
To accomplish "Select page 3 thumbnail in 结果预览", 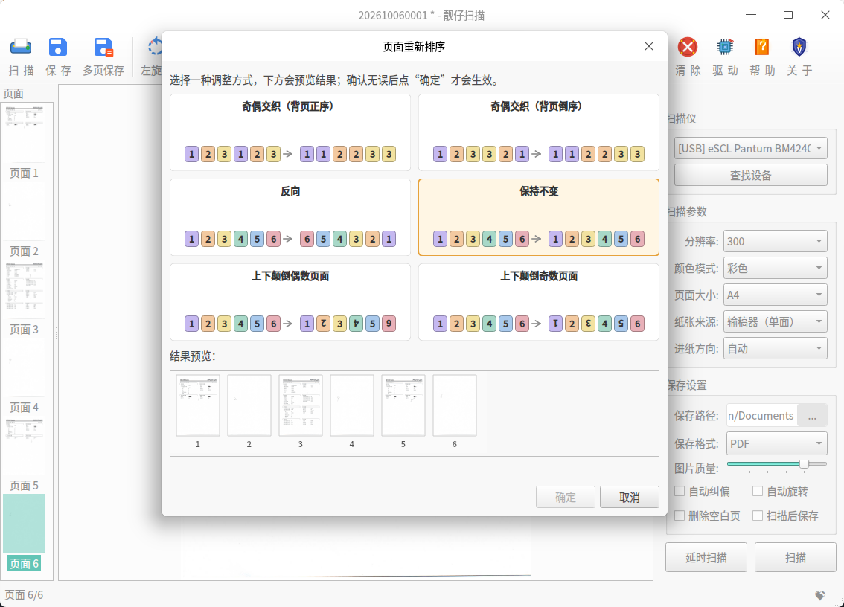I will click(301, 405).
